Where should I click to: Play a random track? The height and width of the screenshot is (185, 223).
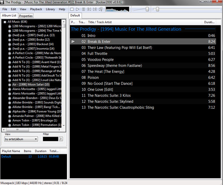(101, 9)
